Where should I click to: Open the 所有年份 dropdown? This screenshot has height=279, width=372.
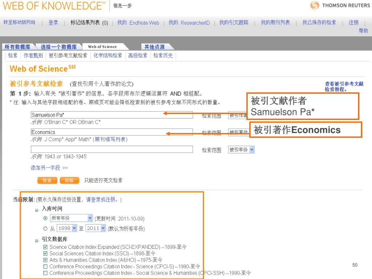pyautogui.click(x=71, y=218)
